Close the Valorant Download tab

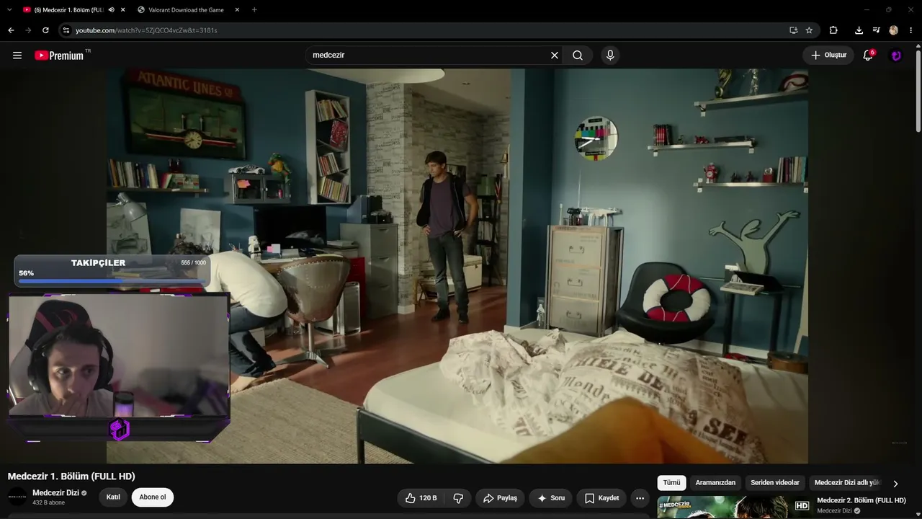tap(237, 10)
